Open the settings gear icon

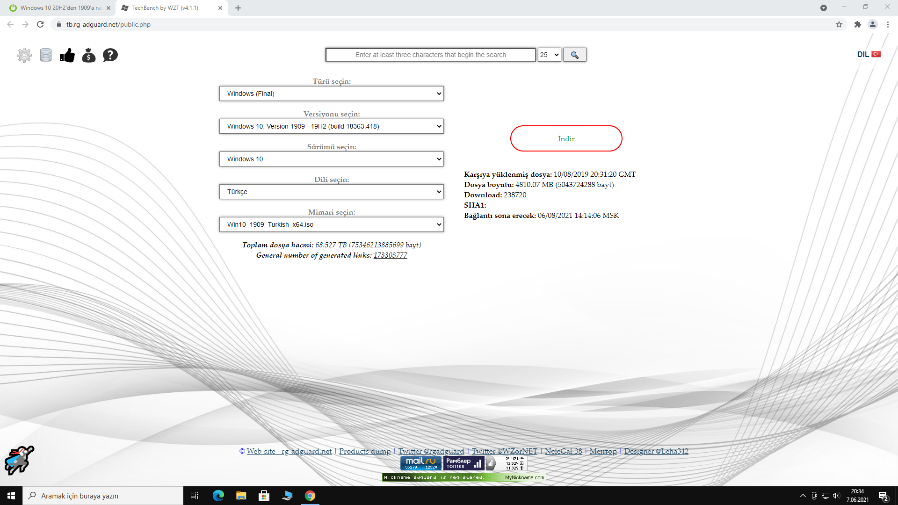click(x=24, y=55)
